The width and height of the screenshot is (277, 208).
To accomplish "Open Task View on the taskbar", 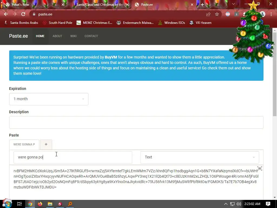I will click(x=19, y=204).
